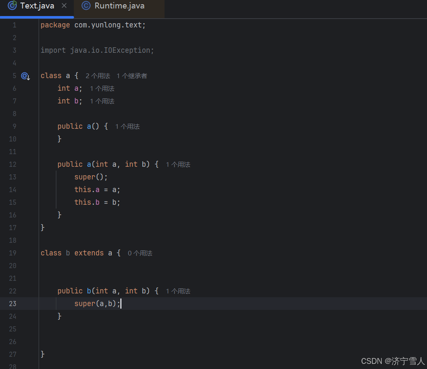Click line number 1 in gutter
This screenshot has height=369, width=427.
tap(14, 25)
